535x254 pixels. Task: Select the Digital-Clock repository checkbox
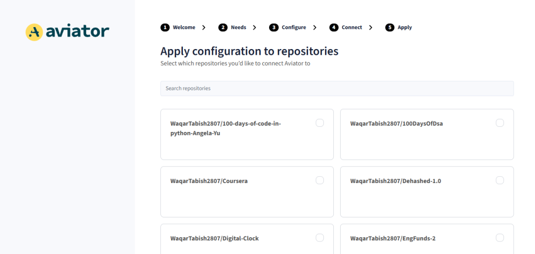pyautogui.click(x=320, y=238)
